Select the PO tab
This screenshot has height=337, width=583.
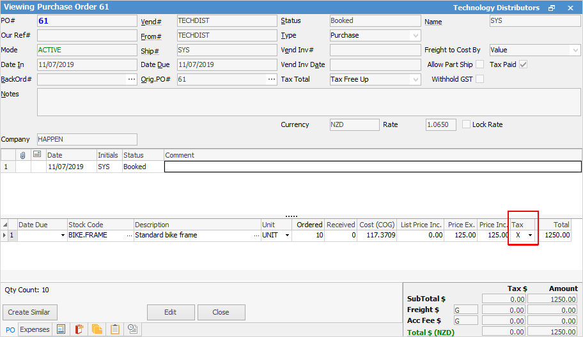(x=10, y=329)
